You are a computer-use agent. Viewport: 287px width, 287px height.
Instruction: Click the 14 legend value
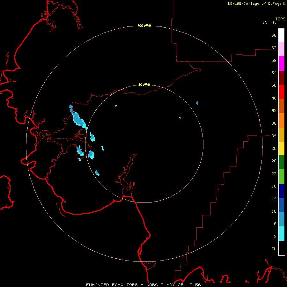point(274,199)
